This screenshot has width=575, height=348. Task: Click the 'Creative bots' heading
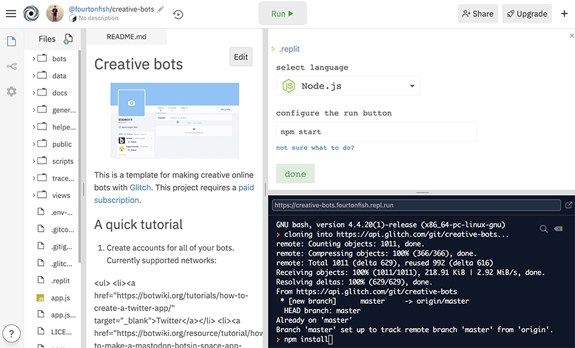(138, 64)
